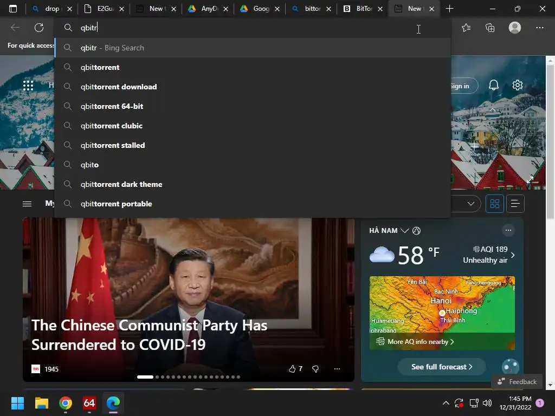The height and width of the screenshot is (416, 555).
Task: Open AQI 189 details chevron
Action: pos(513,255)
